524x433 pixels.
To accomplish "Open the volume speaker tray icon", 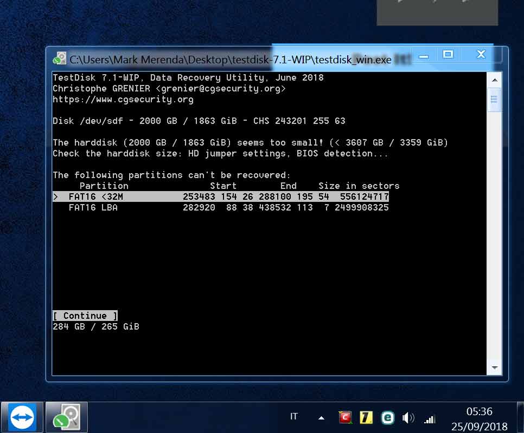I will (408, 418).
